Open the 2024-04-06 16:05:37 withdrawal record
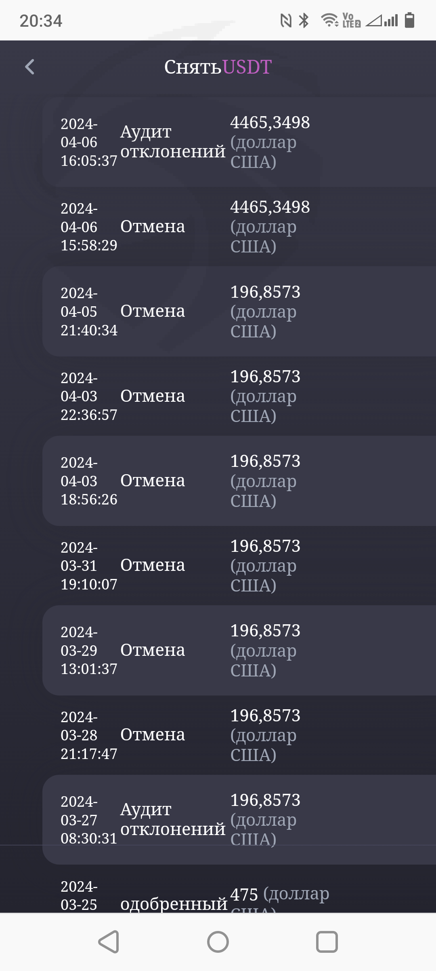 [x=239, y=142]
